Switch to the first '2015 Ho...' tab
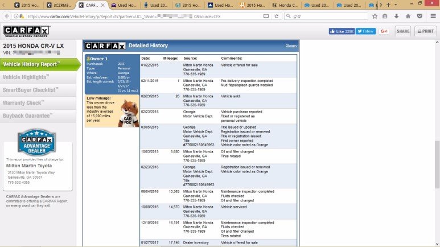Viewport: 440px width, 247px height. (x=27, y=5)
